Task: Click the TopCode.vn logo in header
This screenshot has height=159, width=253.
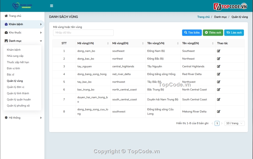Action: (230, 6)
